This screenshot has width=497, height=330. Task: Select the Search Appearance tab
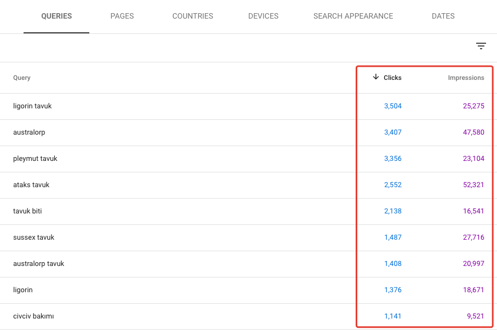353,16
